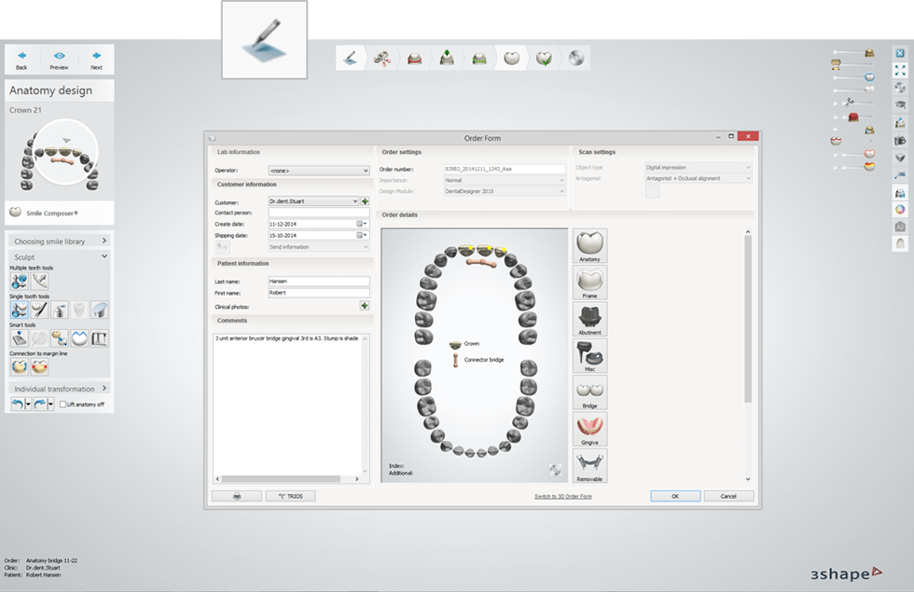This screenshot has width=914, height=592.
Task: Open the color visualization tool on the right sidebar
Action: pyautogui.click(x=899, y=209)
